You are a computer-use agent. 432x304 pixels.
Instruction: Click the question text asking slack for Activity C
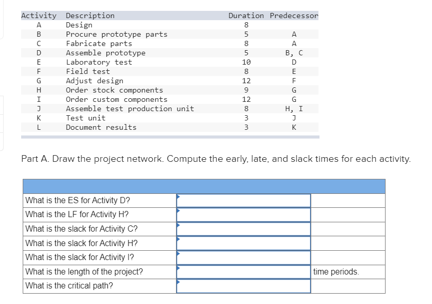[x=77, y=228]
